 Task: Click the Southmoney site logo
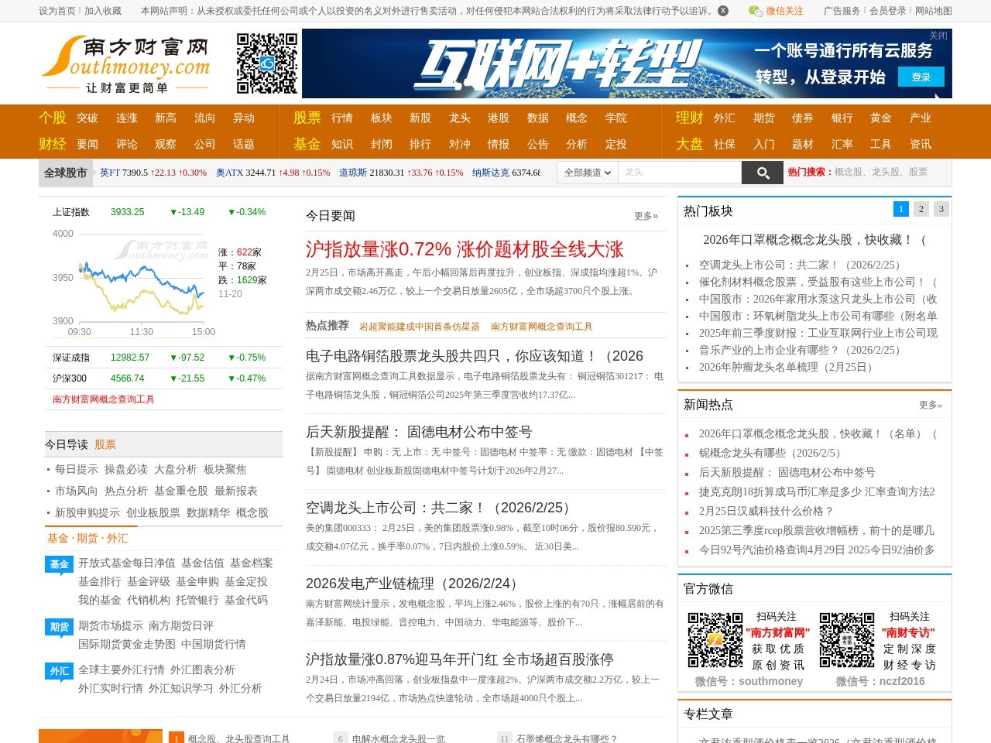pyautogui.click(x=126, y=64)
